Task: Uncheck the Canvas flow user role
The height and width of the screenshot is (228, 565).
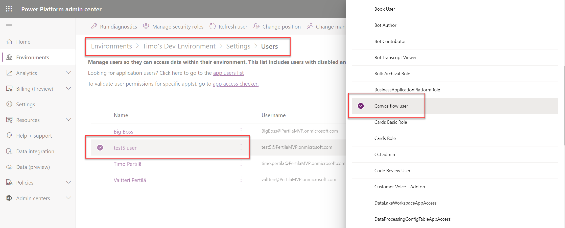Action: point(361,106)
